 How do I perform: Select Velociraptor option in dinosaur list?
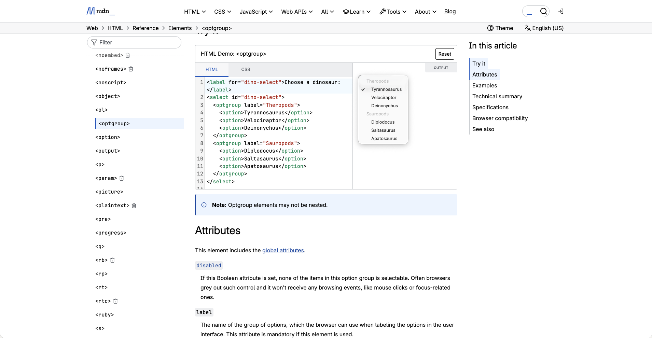pos(384,98)
